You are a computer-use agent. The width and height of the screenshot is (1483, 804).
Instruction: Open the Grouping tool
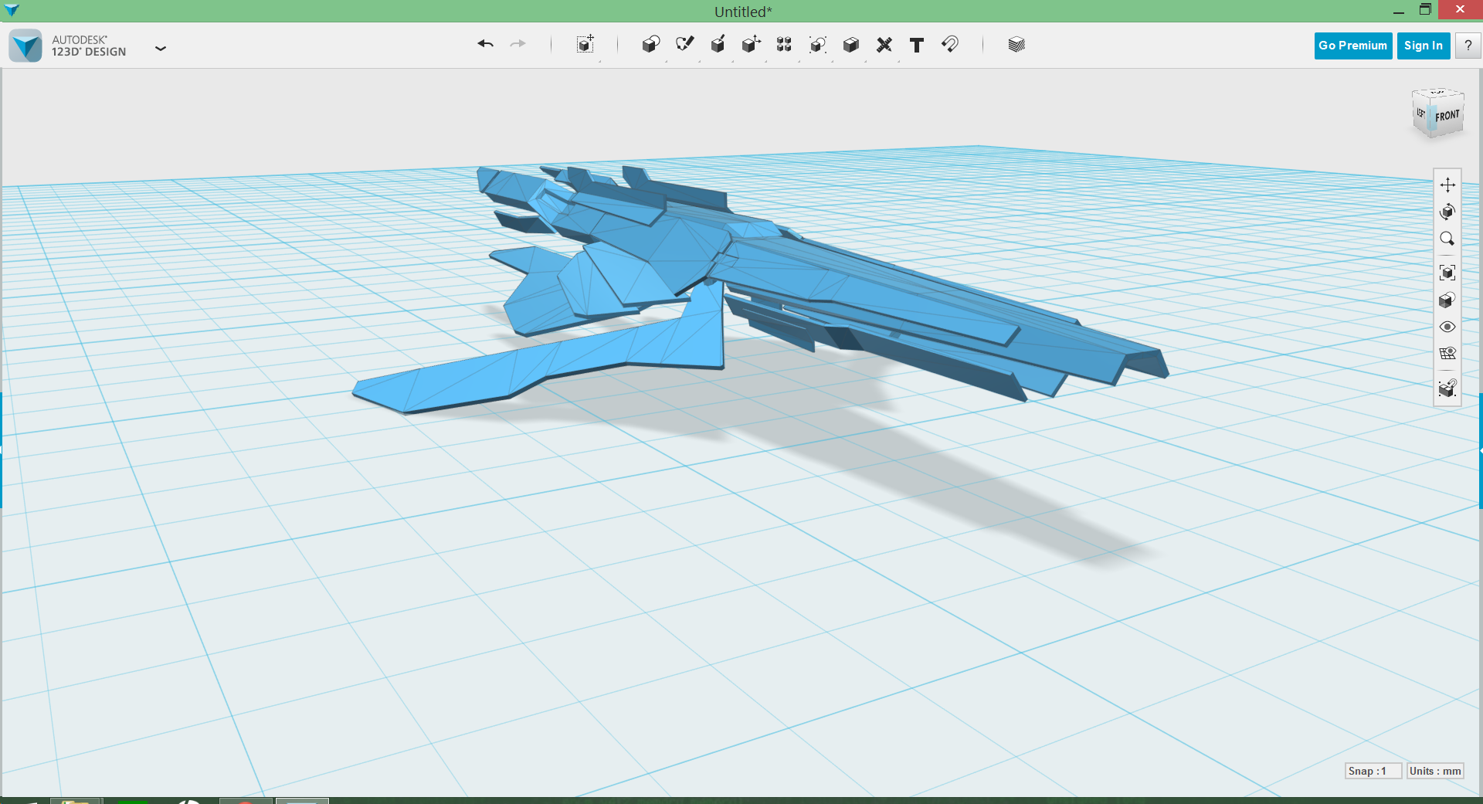(x=817, y=44)
